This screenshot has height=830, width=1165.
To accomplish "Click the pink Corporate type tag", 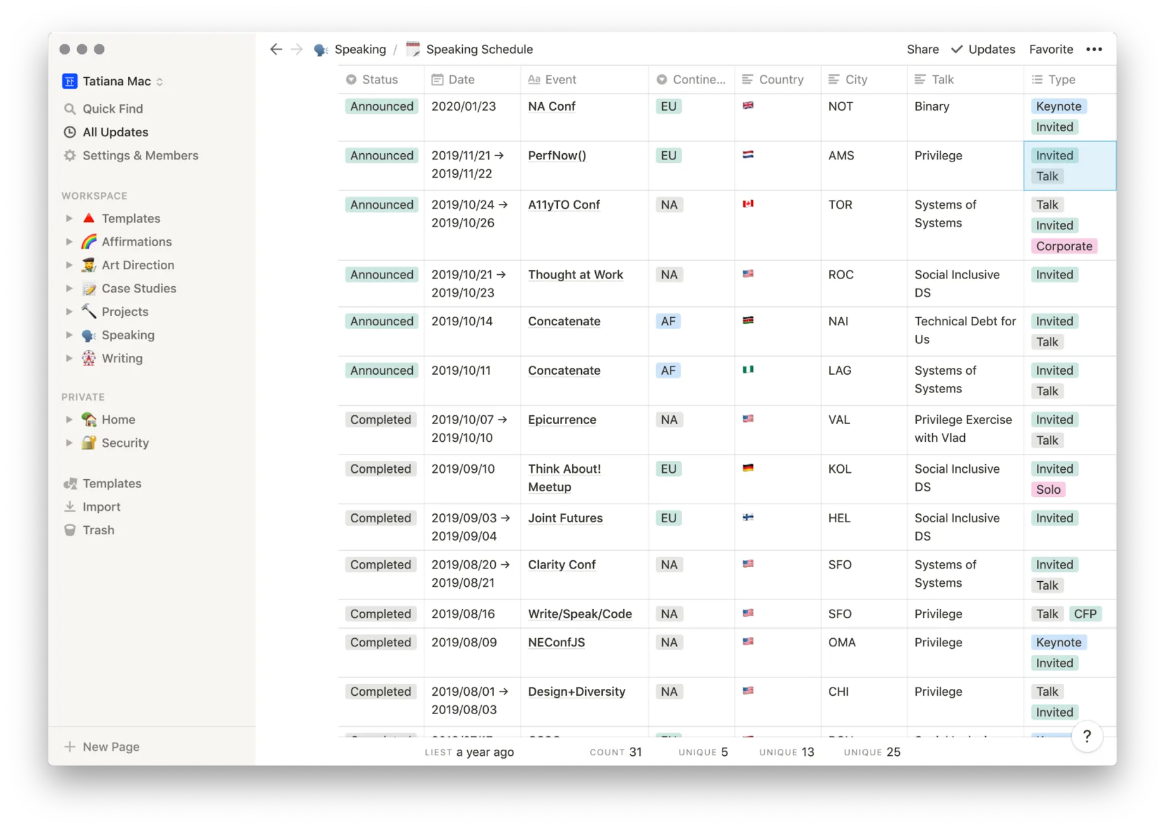I will 1064,246.
